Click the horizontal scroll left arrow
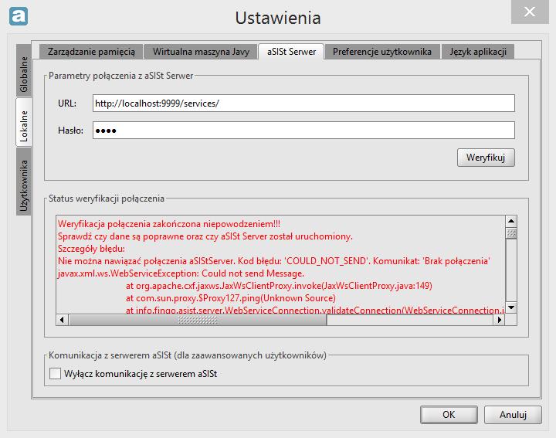The image size is (556, 438). 62,320
